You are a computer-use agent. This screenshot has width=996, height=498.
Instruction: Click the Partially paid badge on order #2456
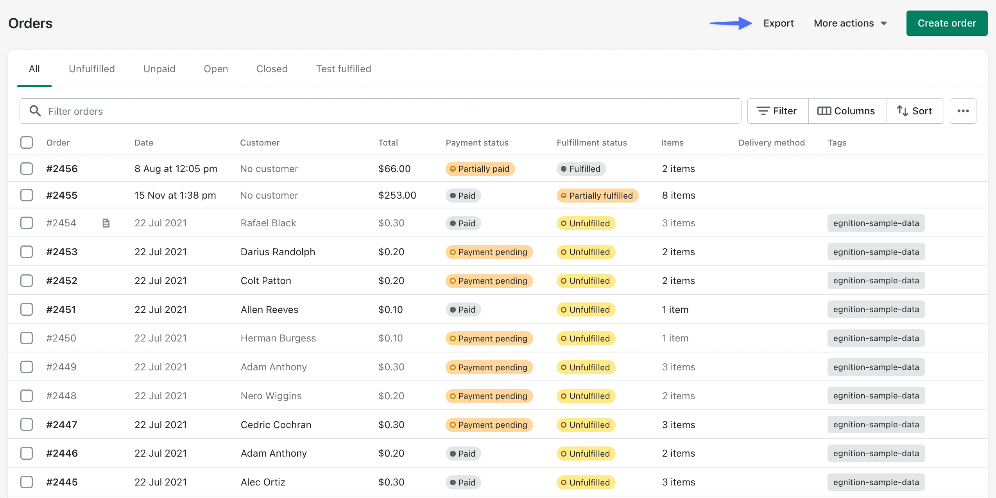tap(480, 169)
